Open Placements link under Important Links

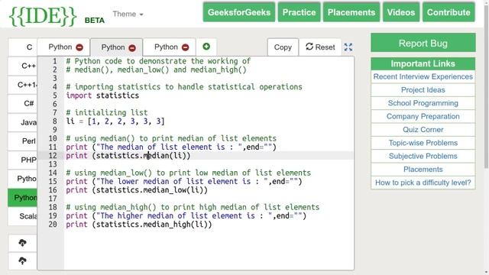click(423, 170)
